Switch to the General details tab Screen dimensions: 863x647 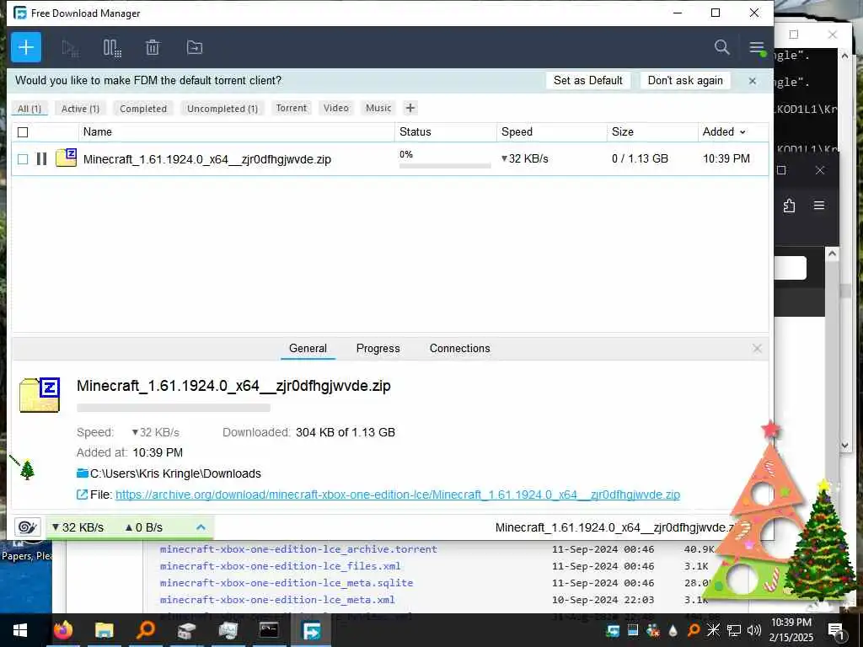pos(308,348)
